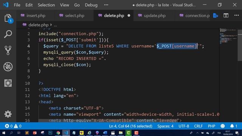Click on charset="UTF-8" on line 14
This screenshot has width=242, height=136.
(x=82, y=108)
